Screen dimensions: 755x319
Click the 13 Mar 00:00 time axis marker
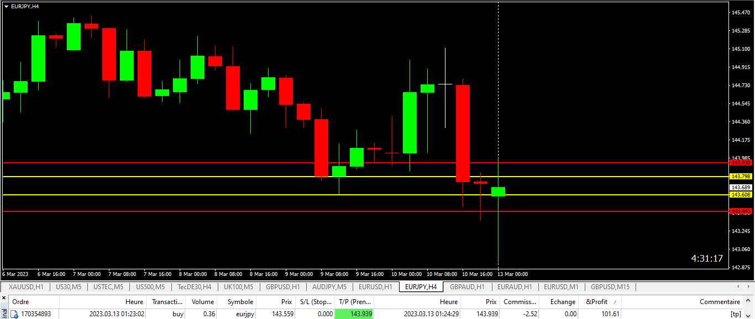512,274
